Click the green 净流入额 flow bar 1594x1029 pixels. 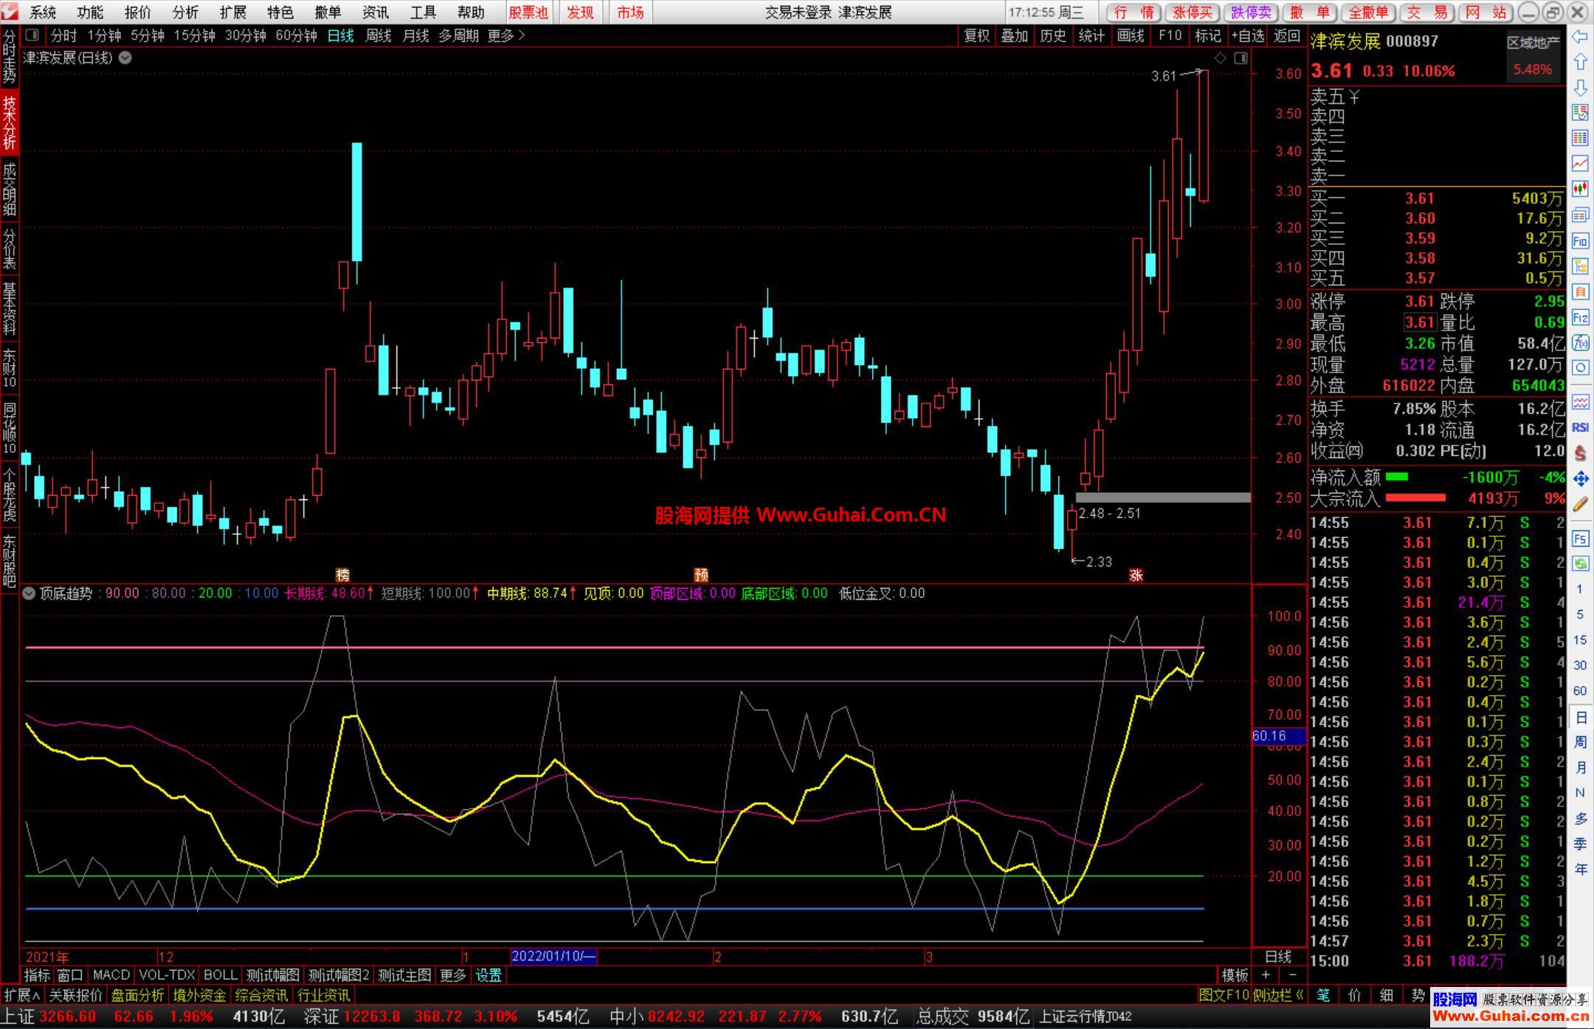point(1397,477)
